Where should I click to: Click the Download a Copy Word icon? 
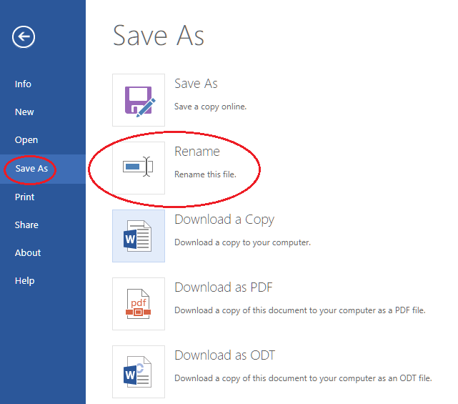139,236
